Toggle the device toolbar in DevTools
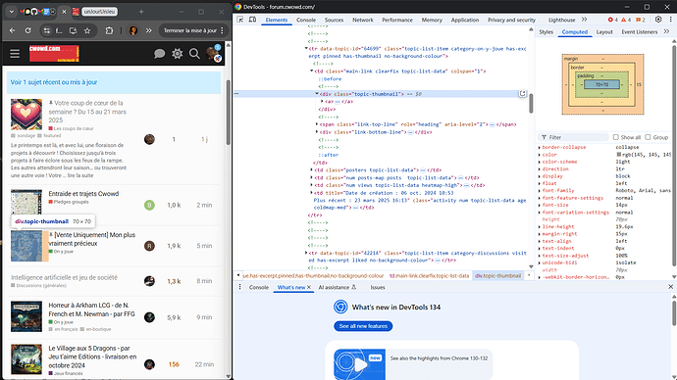The width and height of the screenshot is (677, 380). tap(252, 20)
